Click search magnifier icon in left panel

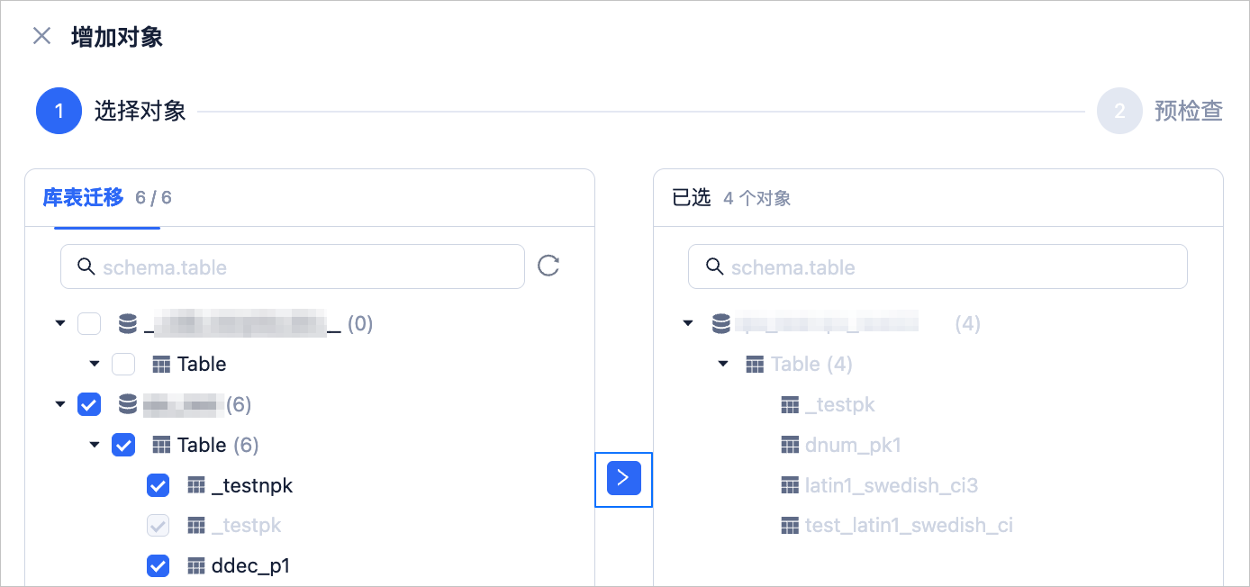(86, 266)
